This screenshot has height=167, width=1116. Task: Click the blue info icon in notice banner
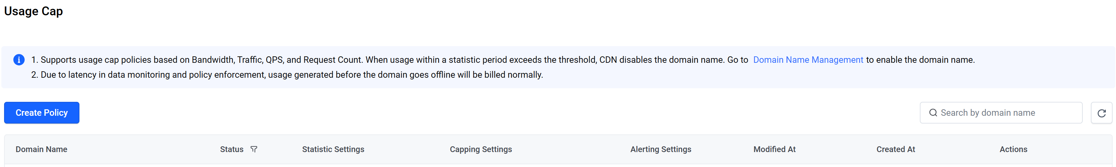19,60
